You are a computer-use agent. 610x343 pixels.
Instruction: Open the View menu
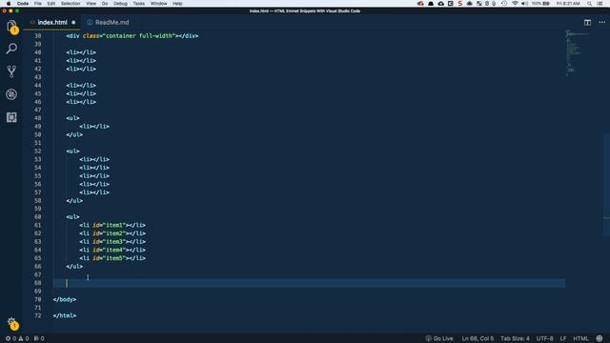coord(91,4)
